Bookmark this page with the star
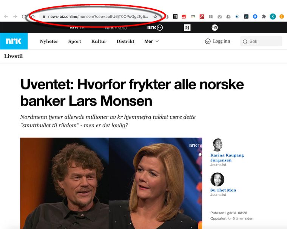 (155, 17)
